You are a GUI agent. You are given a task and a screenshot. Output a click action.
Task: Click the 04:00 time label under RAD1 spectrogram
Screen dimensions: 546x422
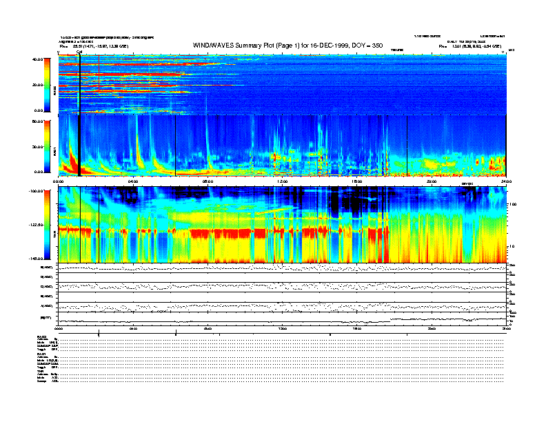pyautogui.click(x=133, y=181)
